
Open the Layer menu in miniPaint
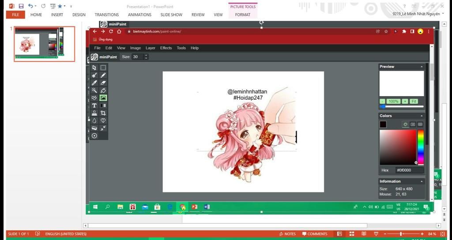pyautogui.click(x=150, y=48)
